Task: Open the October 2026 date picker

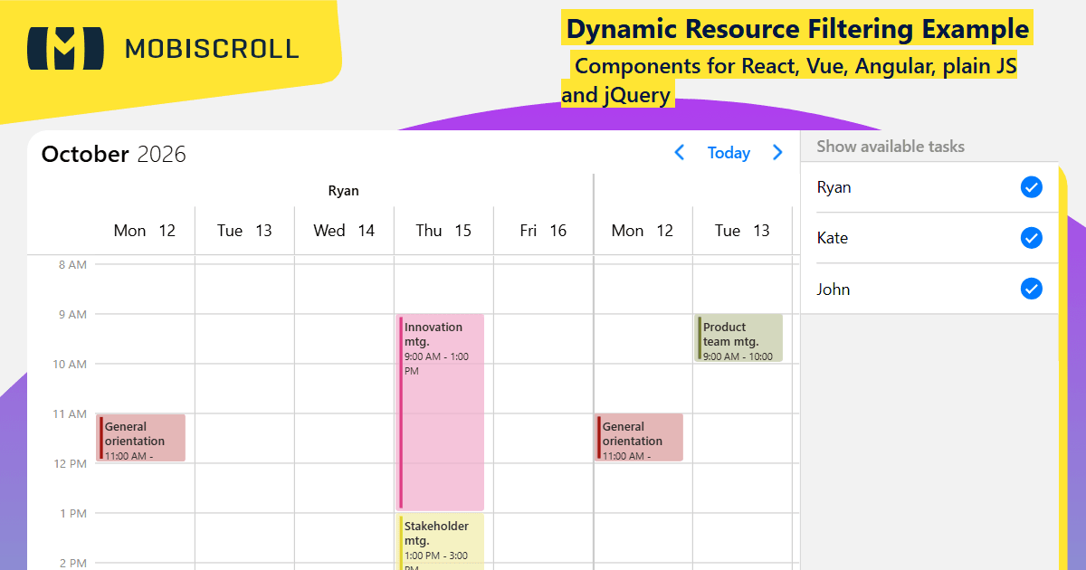Action: click(x=114, y=154)
